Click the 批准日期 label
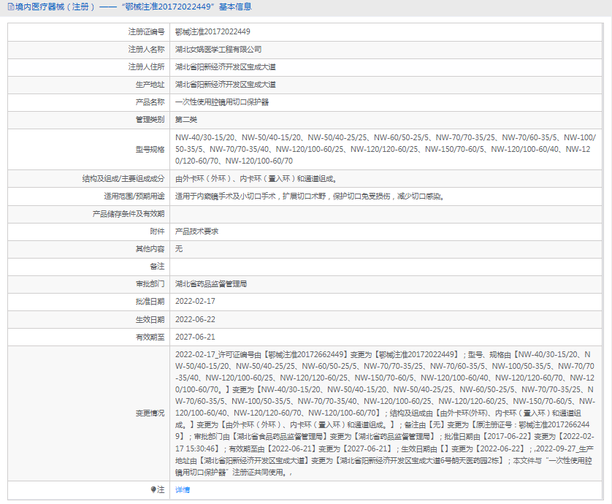612x504 pixels. [150, 302]
